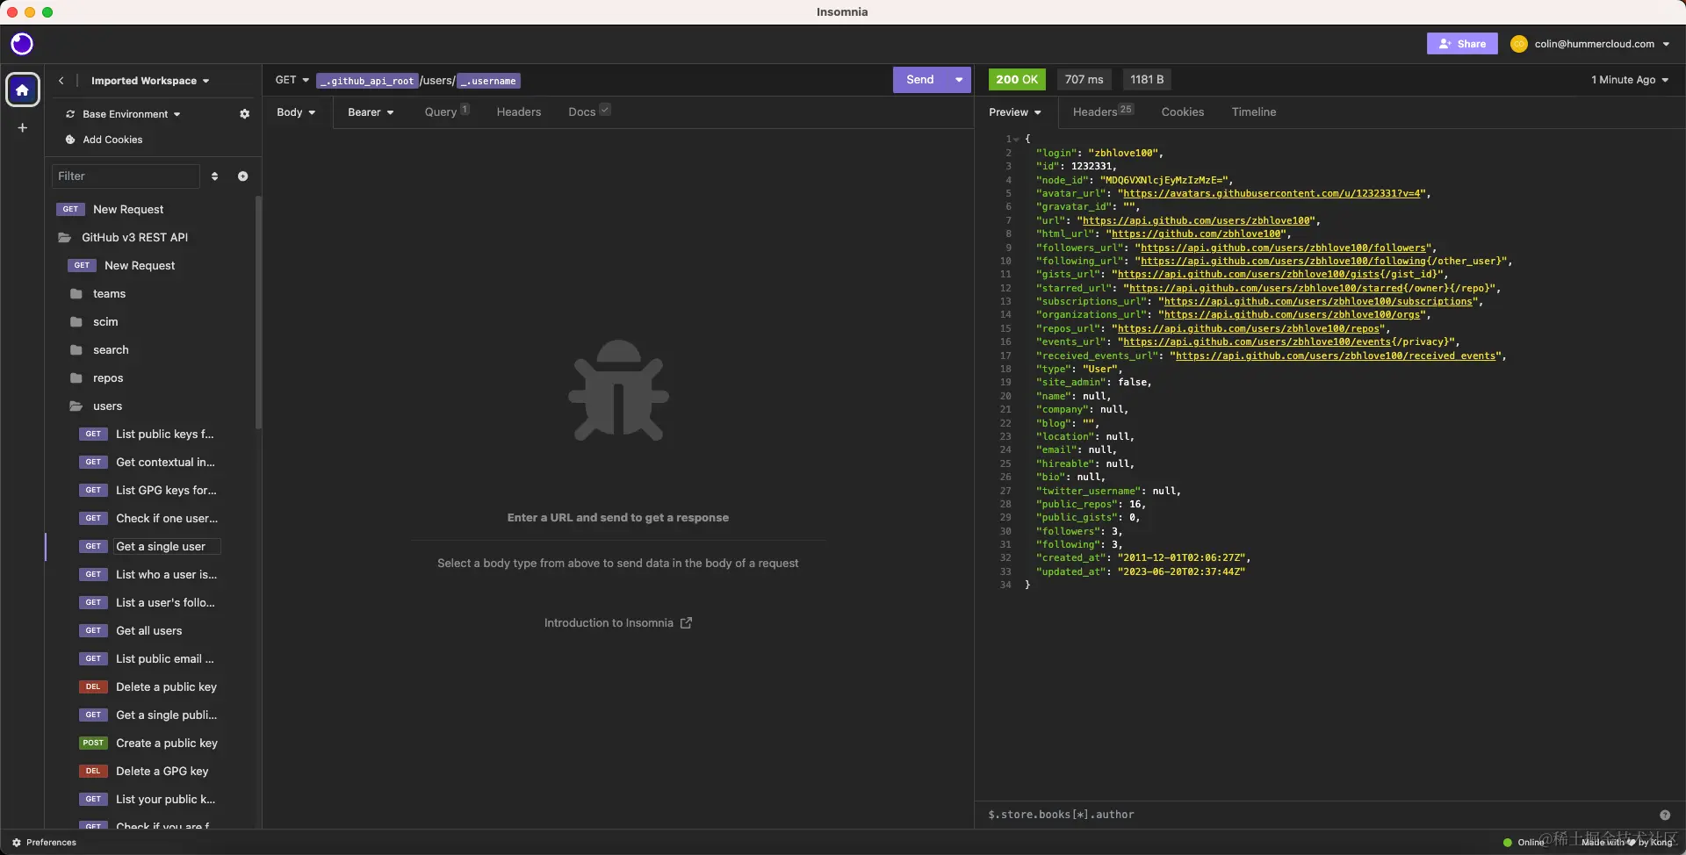Image resolution: width=1686 pixels, height=855 pixels.
Task: Click the Share button
Action: [1462, 44]
